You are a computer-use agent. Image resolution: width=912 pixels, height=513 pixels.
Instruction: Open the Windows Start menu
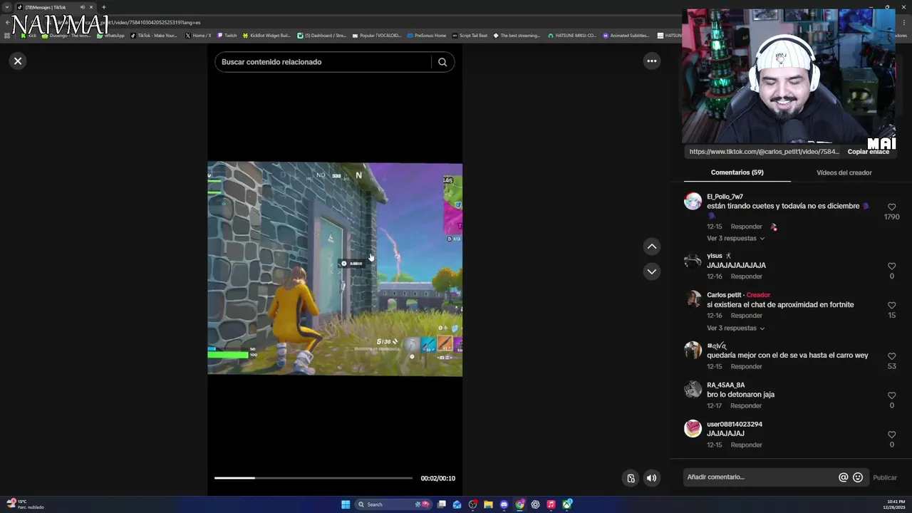pos(346,504)
